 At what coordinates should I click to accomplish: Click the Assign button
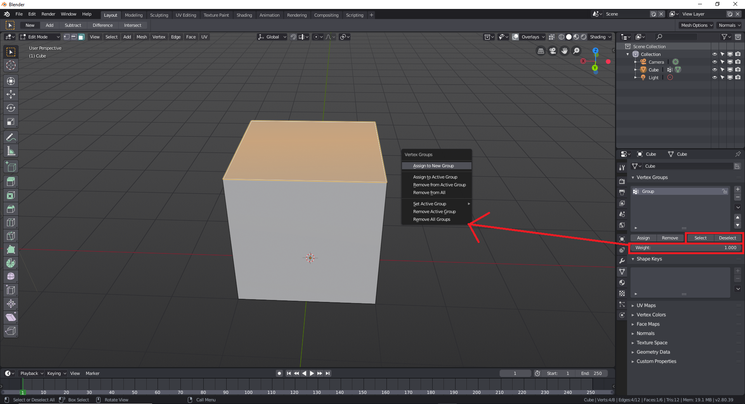pyautogui.click(x=643, y=238)
